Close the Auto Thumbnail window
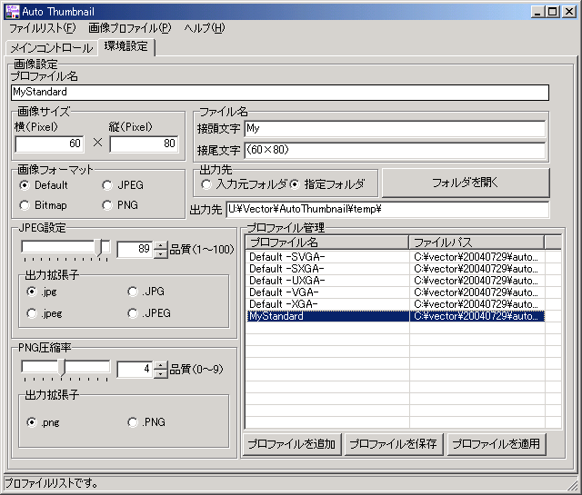This screenshot has width=582, height=495. point(568,12)
